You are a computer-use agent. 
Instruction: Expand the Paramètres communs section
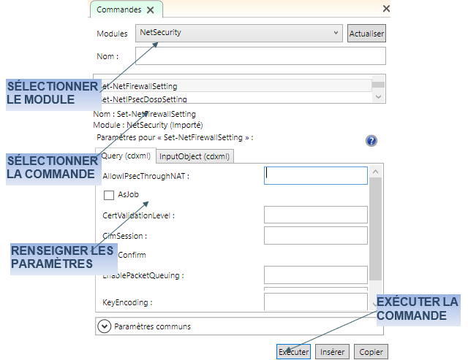pos(104,326)
